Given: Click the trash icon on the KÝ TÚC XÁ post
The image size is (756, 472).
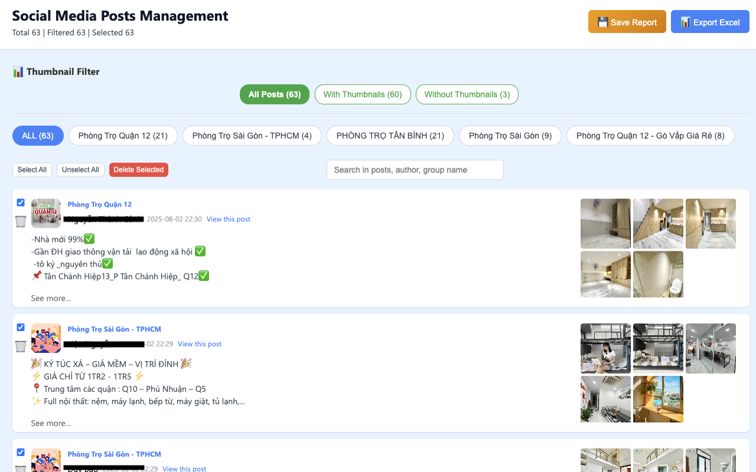Looking at the screenshot, I should coord(20,346).
